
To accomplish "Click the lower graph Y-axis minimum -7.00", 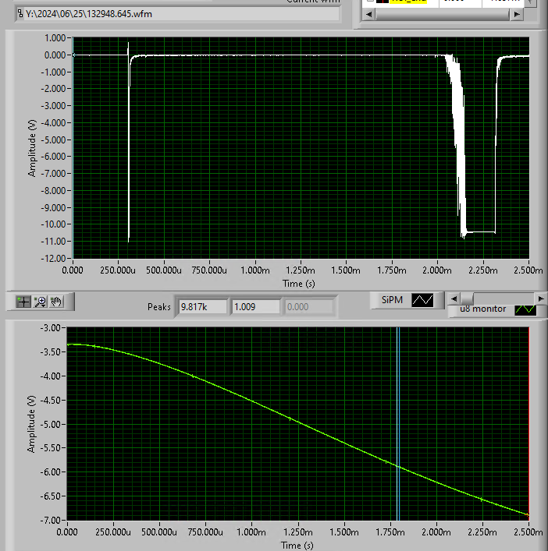I will (x=50, y=520).
